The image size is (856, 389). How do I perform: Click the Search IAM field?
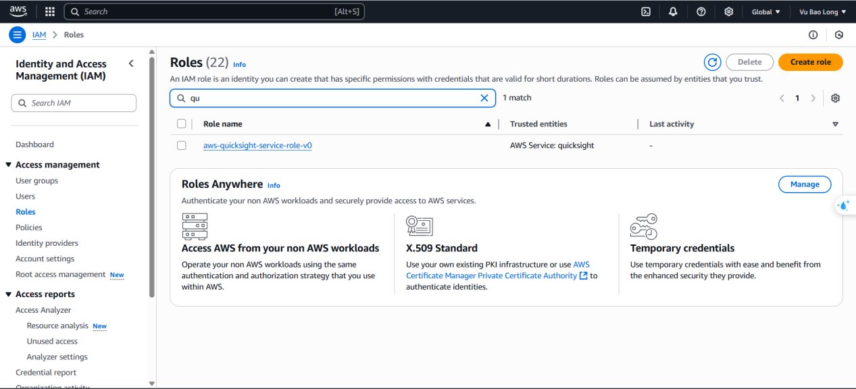click(x=74, y=103)
